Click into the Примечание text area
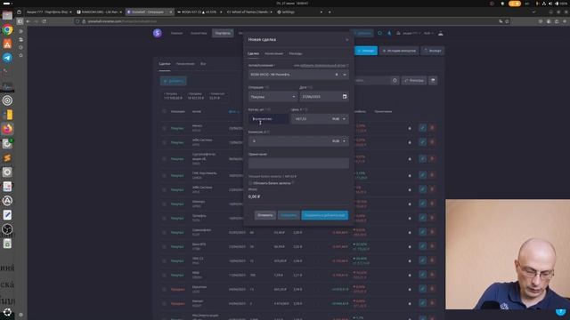The height and width of the screenshot is (320, 570). point(298,164)
